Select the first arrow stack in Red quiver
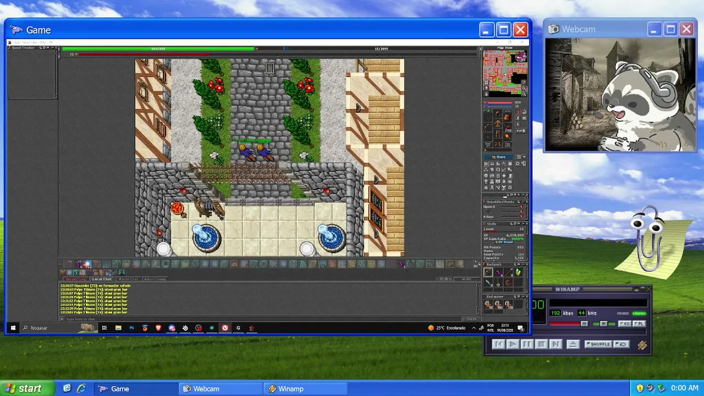This screenshot has height=396, width=704. coord(488,304)
